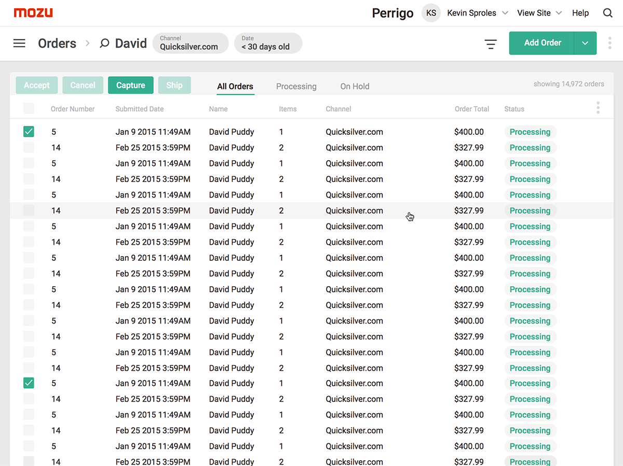Switch to the Processing tab

coord(296,87)
